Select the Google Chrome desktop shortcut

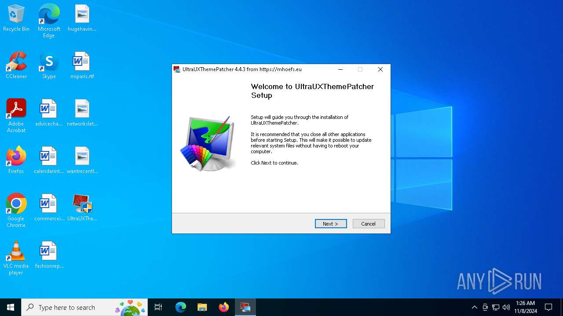pyautogui.click(x=16, y=211)
